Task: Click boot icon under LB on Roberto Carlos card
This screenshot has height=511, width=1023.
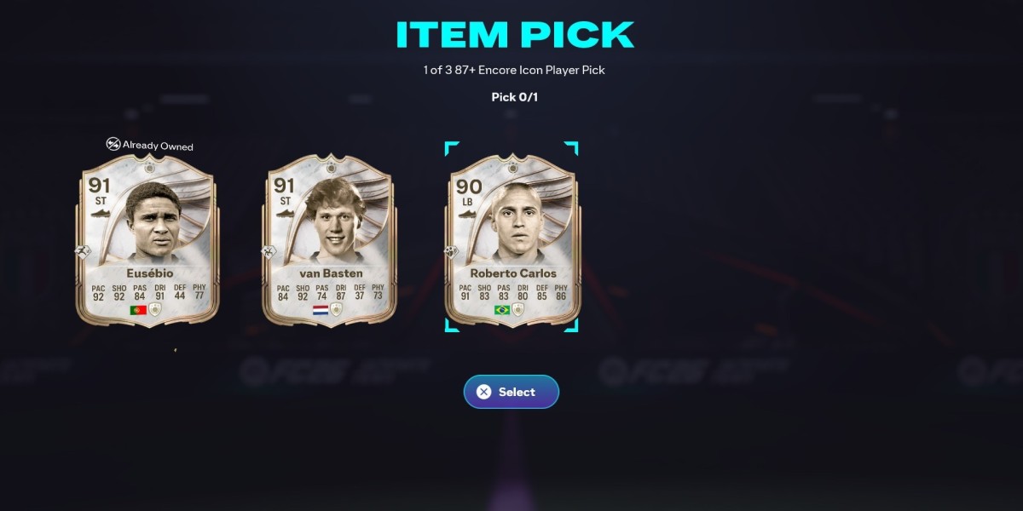Action: click(468, 214)
